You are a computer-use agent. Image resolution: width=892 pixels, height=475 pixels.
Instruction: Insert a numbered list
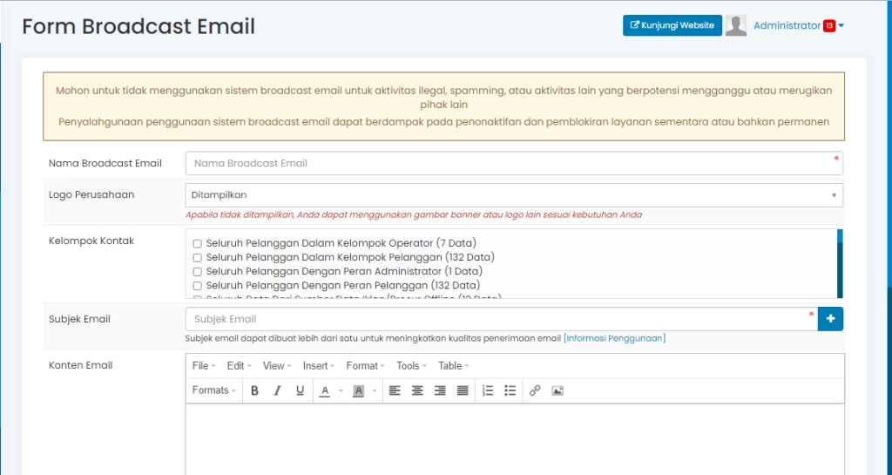[488, 390]
